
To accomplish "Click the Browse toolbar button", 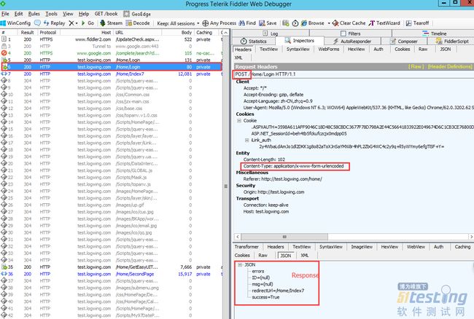I will tap(313, 23).
